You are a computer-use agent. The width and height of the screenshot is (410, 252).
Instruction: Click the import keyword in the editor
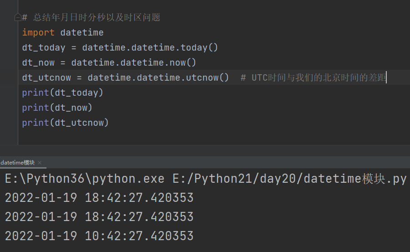click(x=38, y=32)
